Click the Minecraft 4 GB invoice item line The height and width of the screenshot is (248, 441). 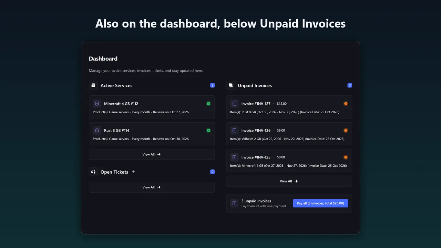click(288, 166)
